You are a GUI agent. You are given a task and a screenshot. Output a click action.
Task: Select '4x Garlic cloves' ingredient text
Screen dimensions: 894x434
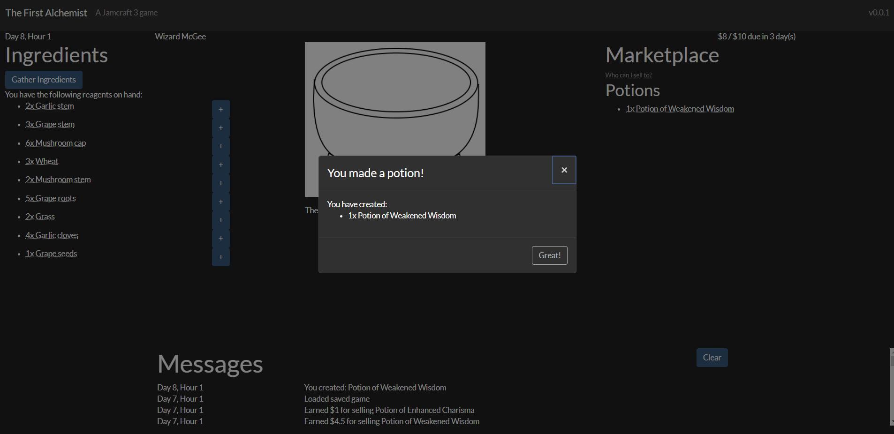52,235
